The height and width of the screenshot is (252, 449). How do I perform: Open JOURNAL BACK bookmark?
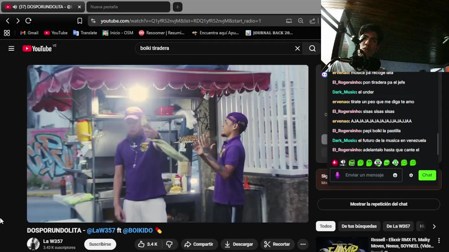[x=269, y=33]
